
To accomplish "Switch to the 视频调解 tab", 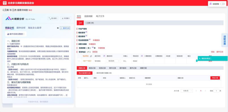I will point(89,16).
